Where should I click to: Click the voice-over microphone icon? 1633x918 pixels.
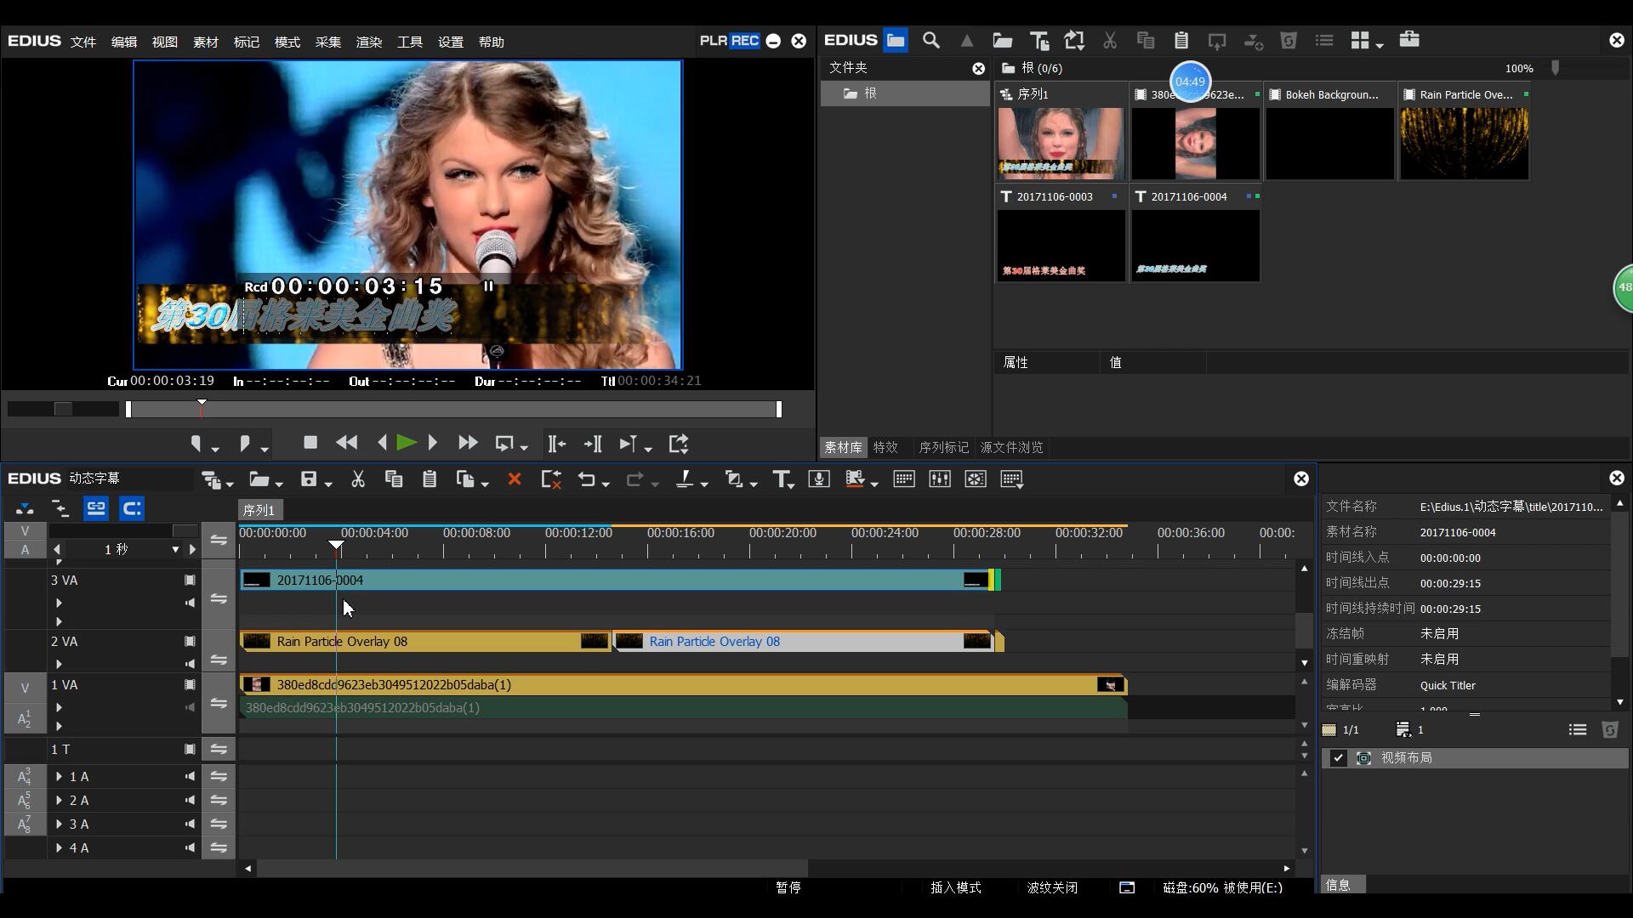(819, 479)
